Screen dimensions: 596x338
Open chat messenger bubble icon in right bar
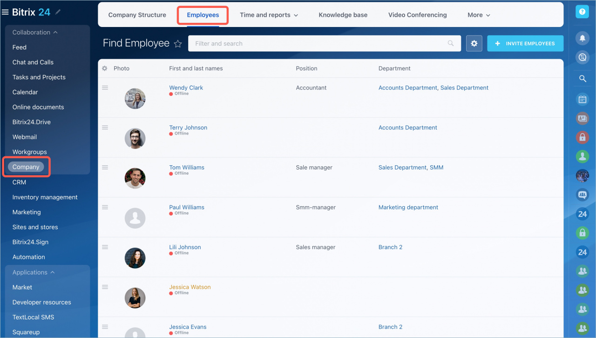coord(582,57)
